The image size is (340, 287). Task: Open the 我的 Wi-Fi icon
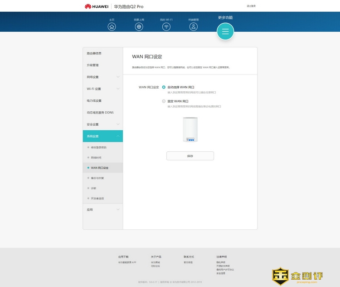tap(166, 26)
